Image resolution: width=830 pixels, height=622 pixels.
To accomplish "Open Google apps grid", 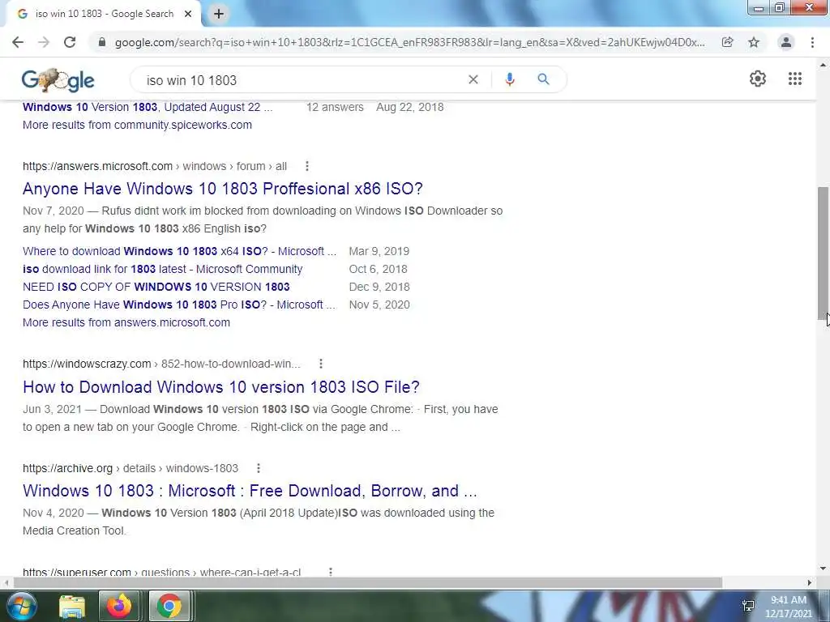I will click(795, 79).
